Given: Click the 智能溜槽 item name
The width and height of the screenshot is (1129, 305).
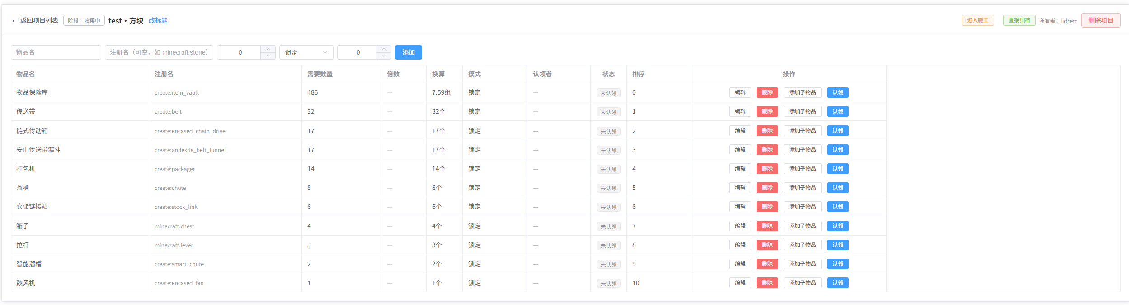Looking at the screenshot, I should [x=29, y=264].
